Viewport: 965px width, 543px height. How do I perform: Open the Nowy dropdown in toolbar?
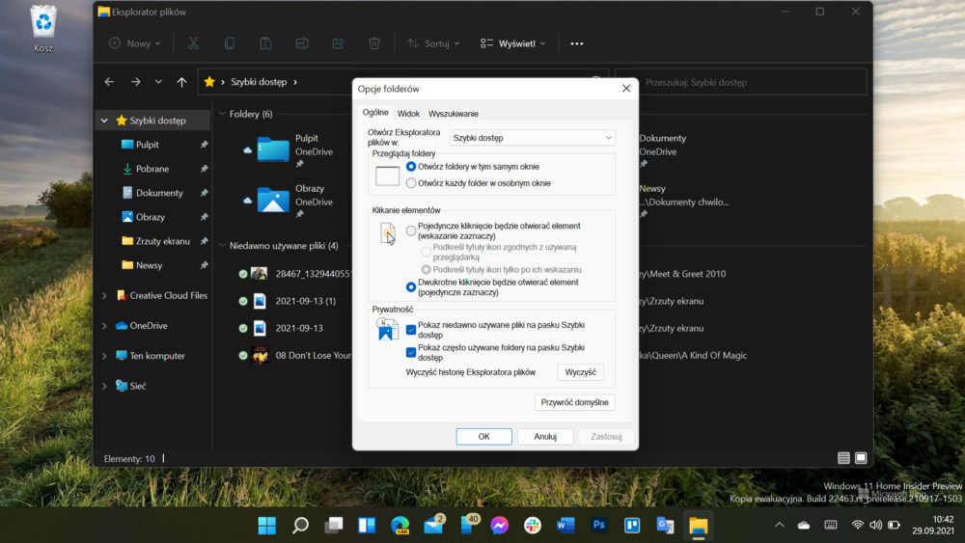[135, 43]
